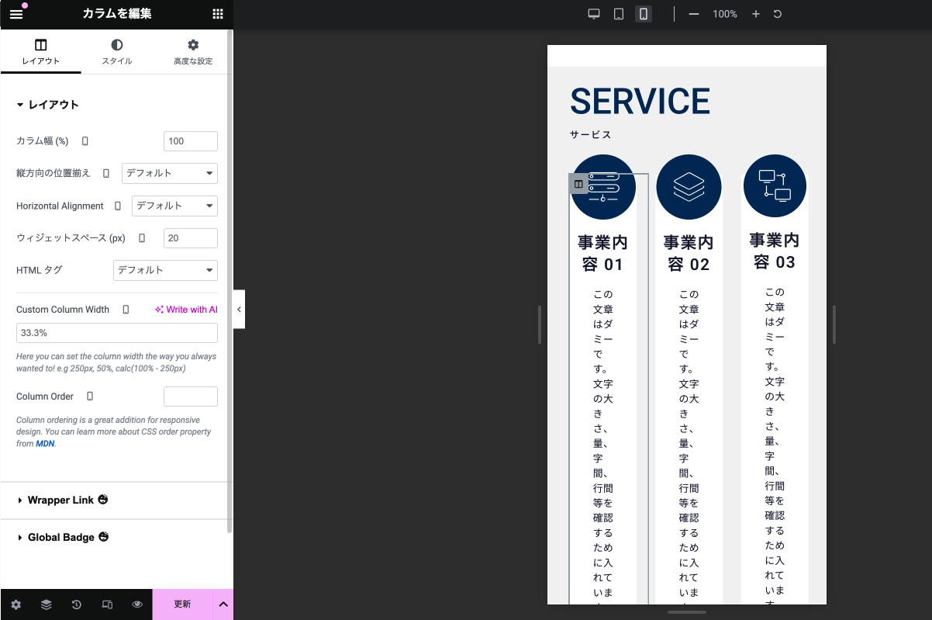Open the revision history icon
This screenshot has width=932, height=620.
click(77, 604)
